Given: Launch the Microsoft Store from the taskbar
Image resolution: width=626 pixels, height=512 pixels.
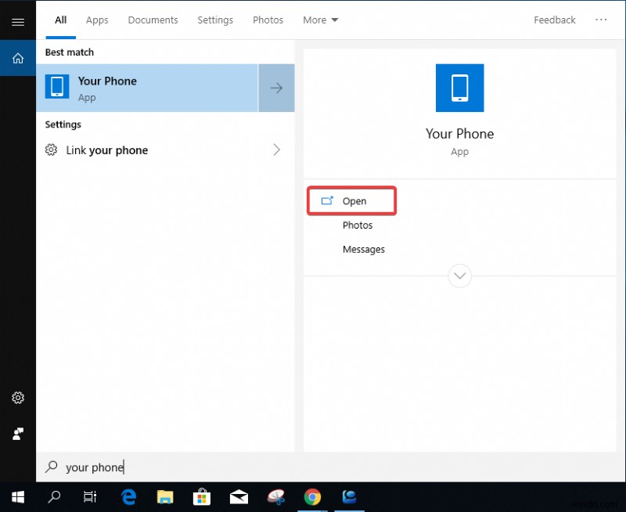Looking at the screenshot, I should [x=202, y=497].
